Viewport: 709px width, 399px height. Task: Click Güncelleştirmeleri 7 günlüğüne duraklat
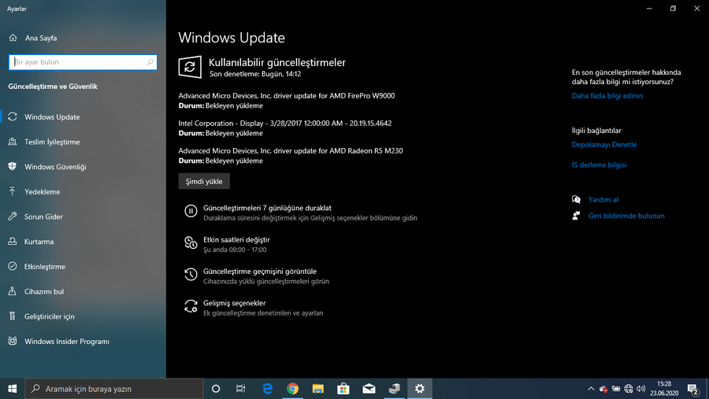(x=267, y=208)
